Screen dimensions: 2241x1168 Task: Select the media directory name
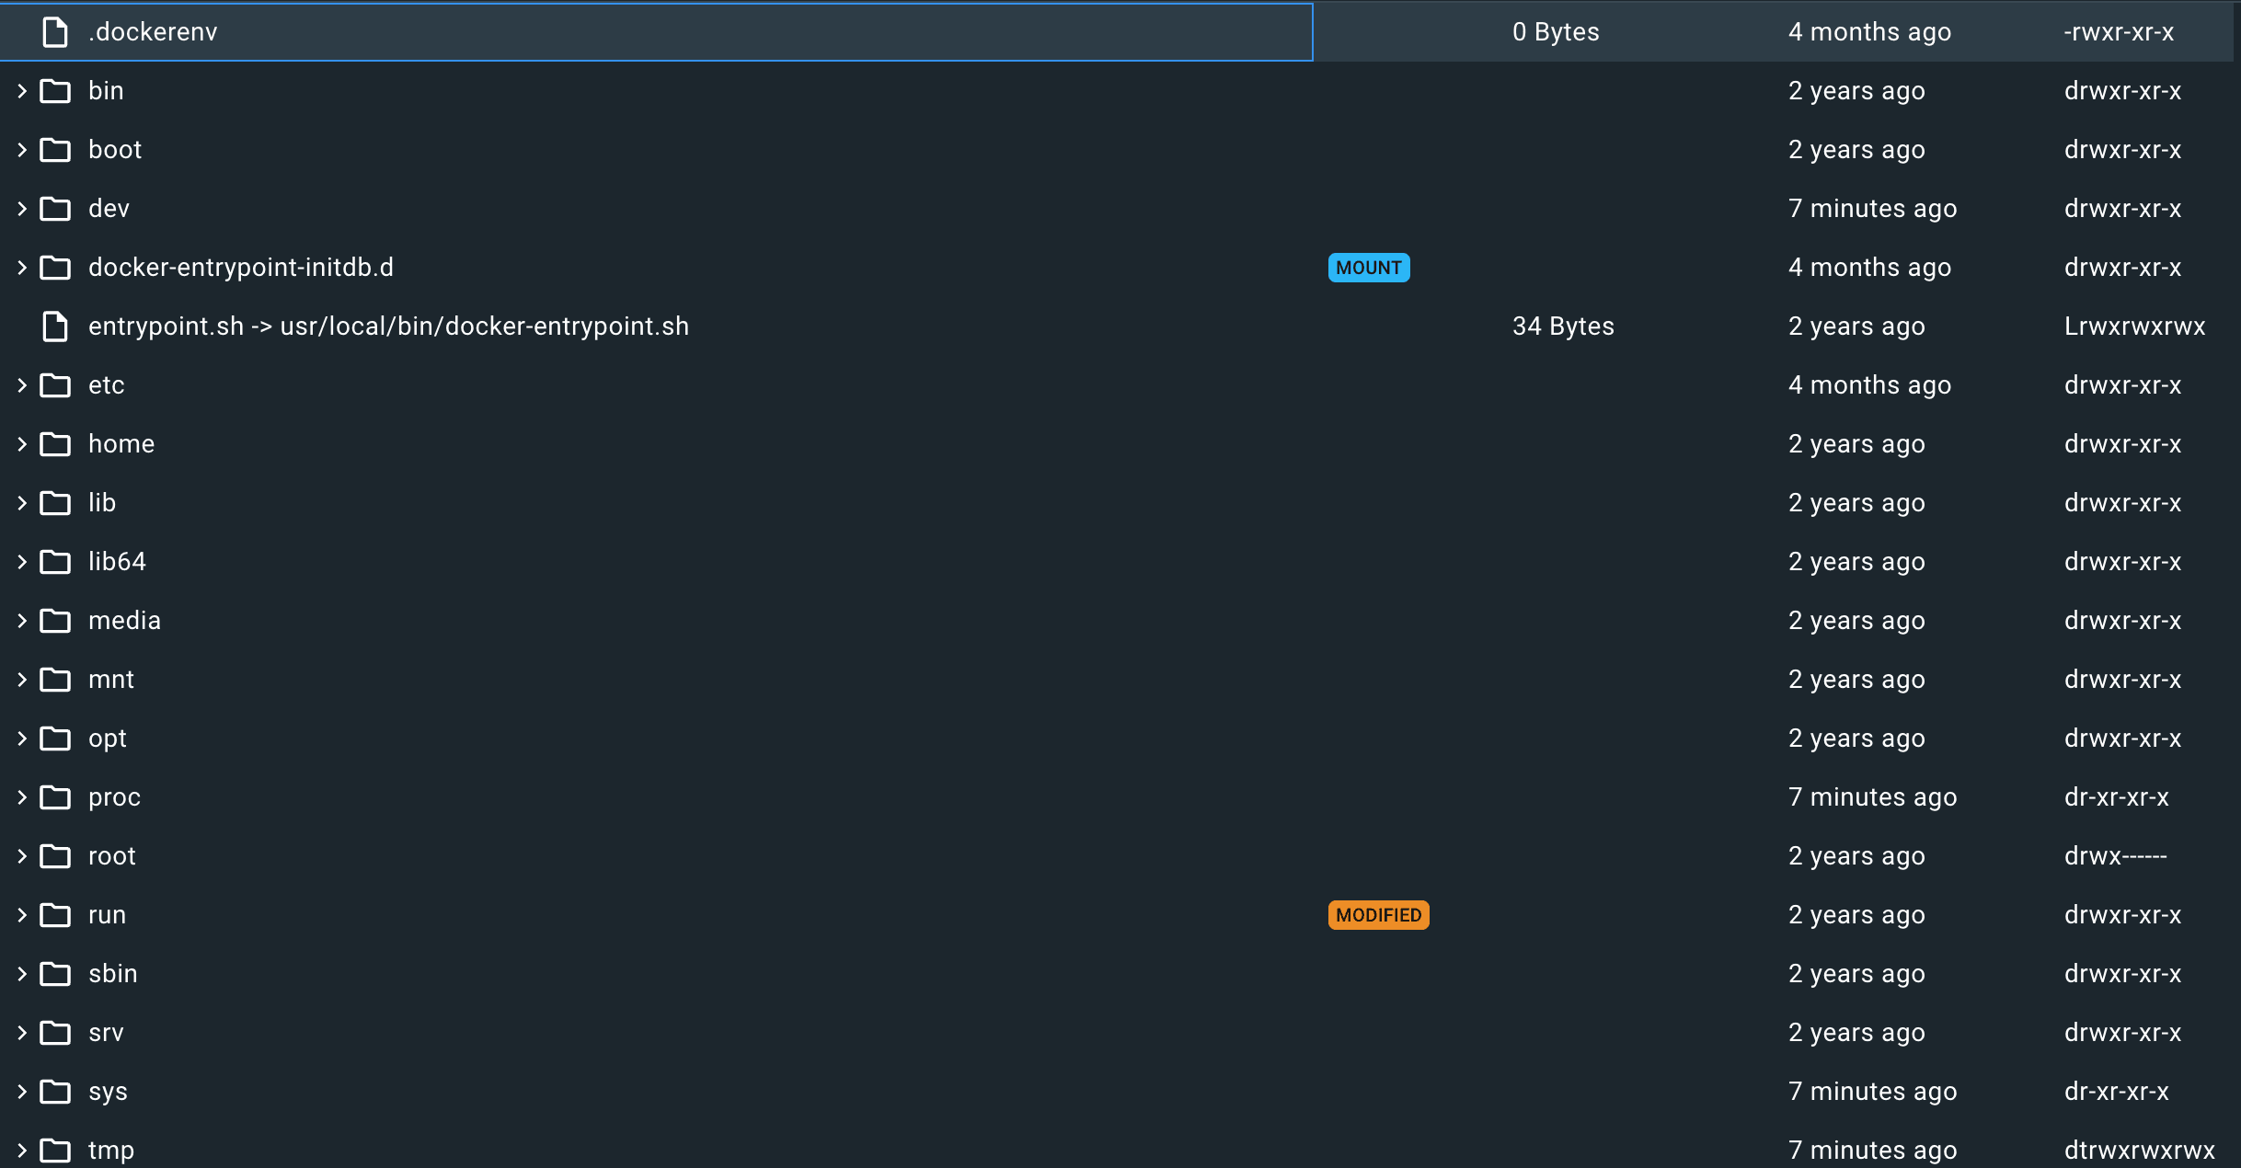pyautogui.click(x=124, y=621)
